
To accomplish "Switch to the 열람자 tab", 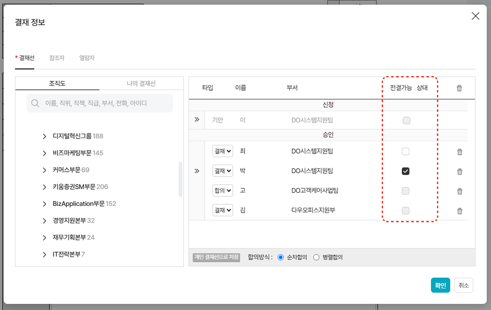I will [x=87, y=58].
